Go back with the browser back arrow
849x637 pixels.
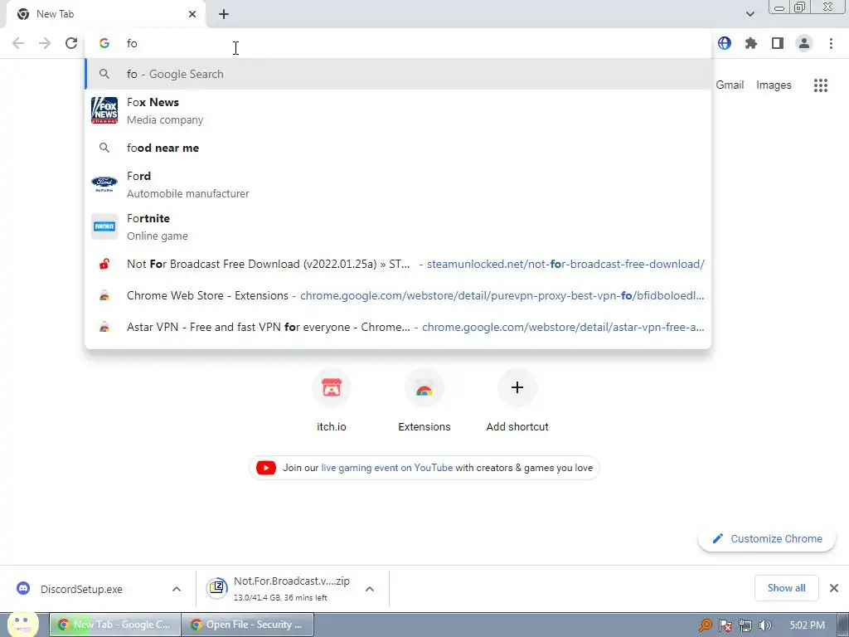[x=18, y=43]
